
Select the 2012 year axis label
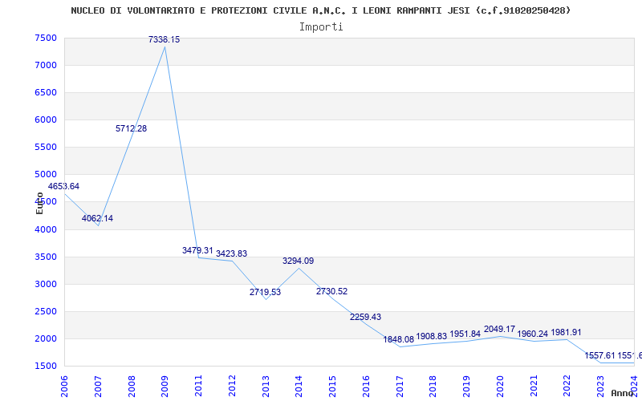click(x=232, y=387)
